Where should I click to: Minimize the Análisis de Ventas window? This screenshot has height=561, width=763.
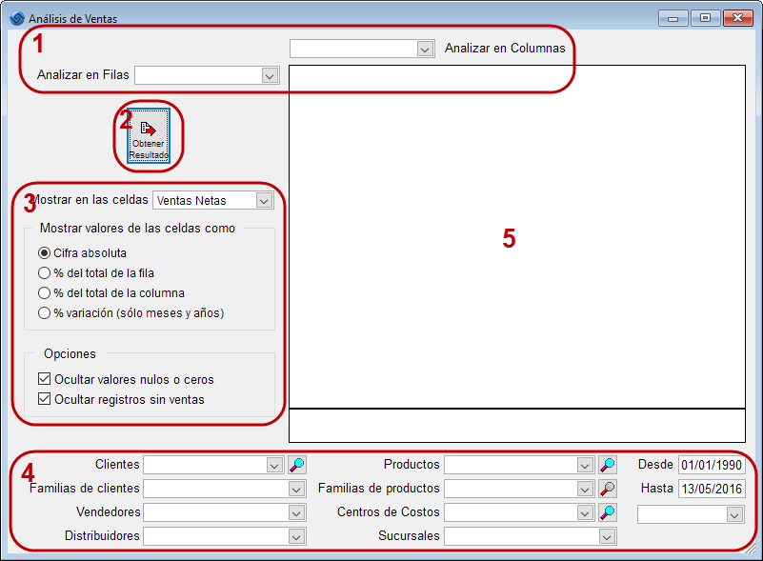click(x=673, y=18)
